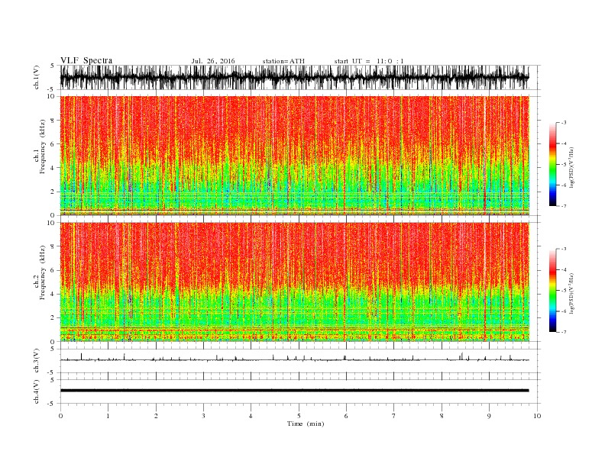Click the ch.1 spectrogram color bar
The image size is (605, 467).
pyautogui.click(x=552, y=164)
